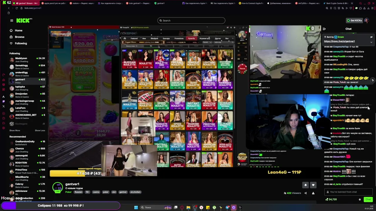Open the 422 Viewers count
This screenshot has width=376, height=211.
(x=292, y=193)
